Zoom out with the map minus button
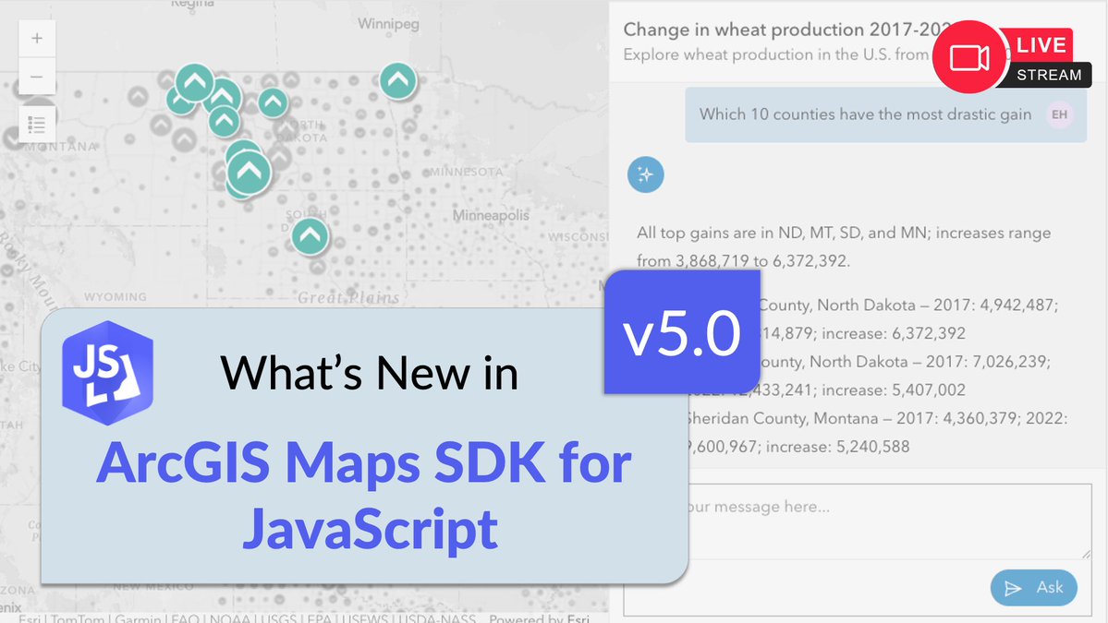 click(37, 77)
